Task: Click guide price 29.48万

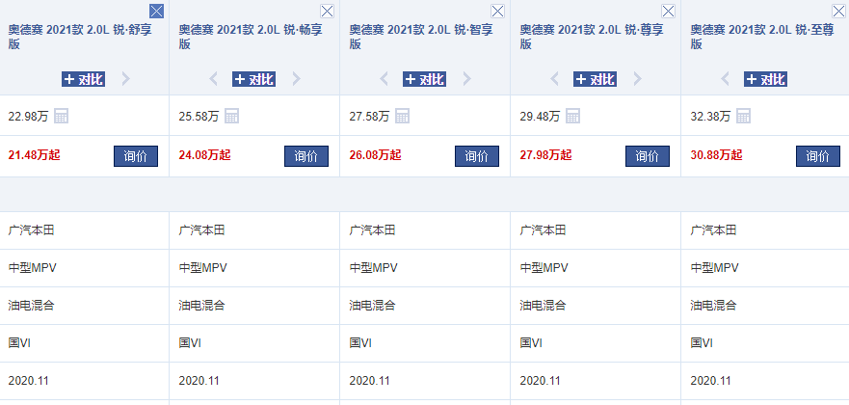Action: coord(540,116)
